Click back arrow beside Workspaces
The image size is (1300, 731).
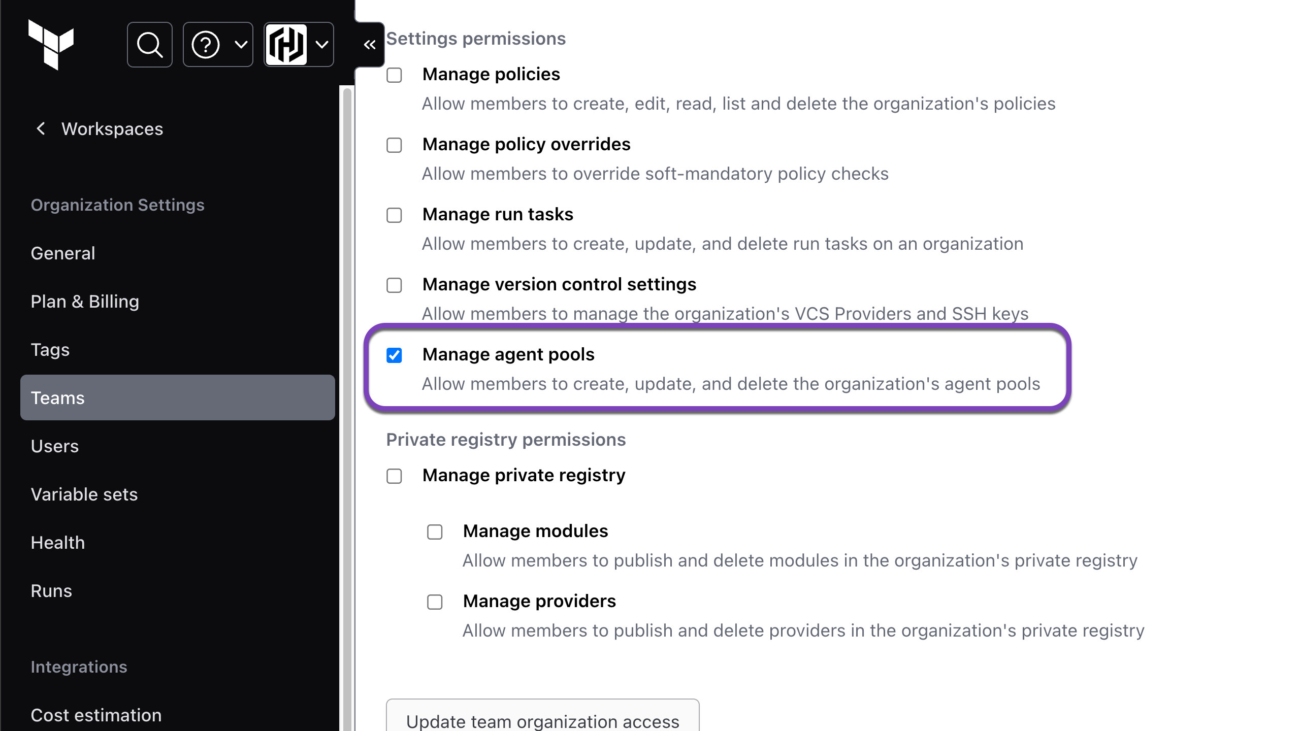tap(41, 129)
